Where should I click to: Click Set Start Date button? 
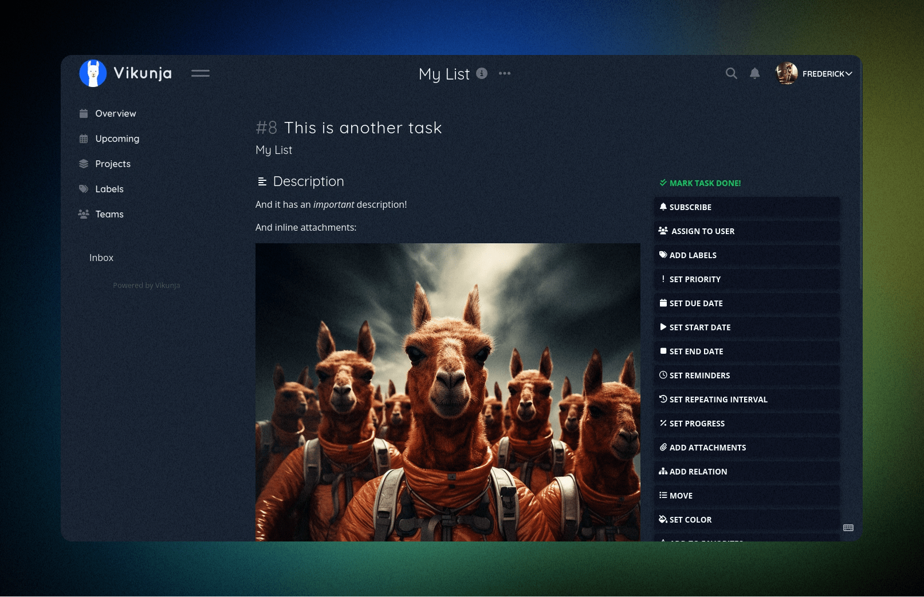point(747,327)
